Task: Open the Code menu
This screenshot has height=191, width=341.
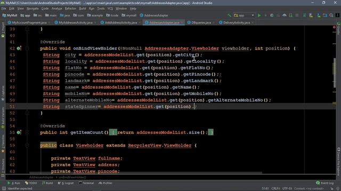Action: [45, 8]
